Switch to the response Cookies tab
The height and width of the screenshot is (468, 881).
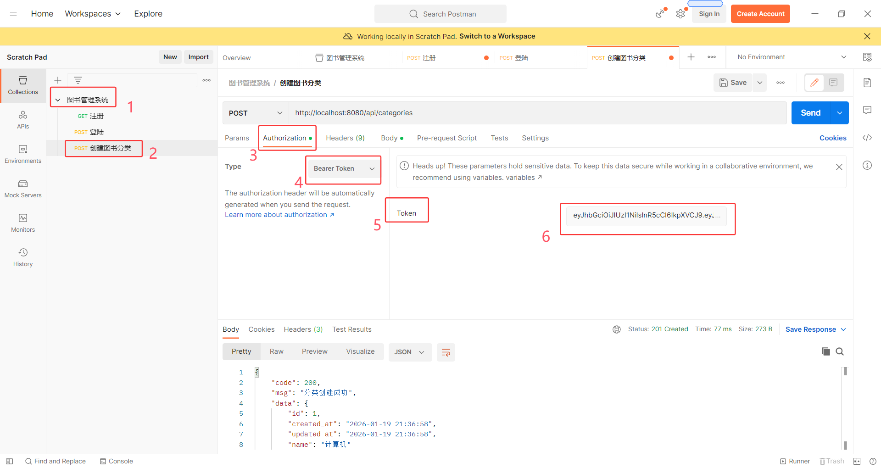click(262, 329)
